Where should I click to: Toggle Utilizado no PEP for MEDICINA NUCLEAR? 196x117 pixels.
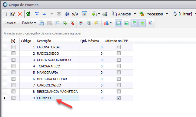pos(118,79)
